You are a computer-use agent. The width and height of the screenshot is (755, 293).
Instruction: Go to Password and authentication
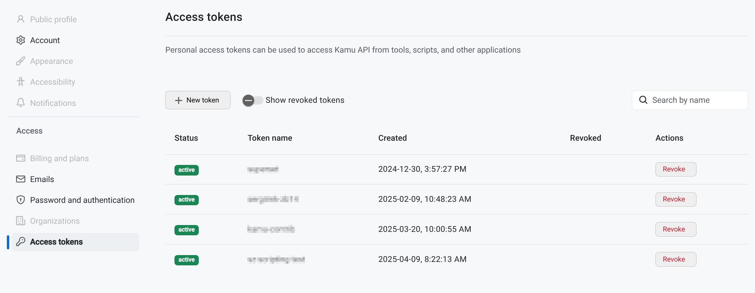82,200
